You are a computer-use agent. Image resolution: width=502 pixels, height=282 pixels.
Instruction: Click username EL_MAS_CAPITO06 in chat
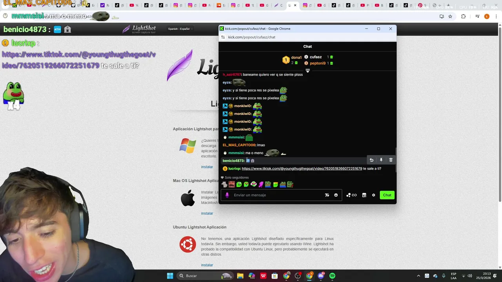click(x=239, y=145)
